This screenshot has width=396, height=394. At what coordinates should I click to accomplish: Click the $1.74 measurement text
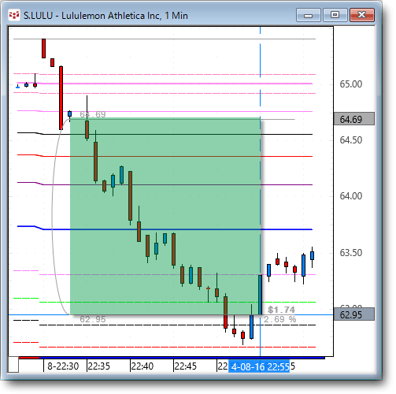281,310
